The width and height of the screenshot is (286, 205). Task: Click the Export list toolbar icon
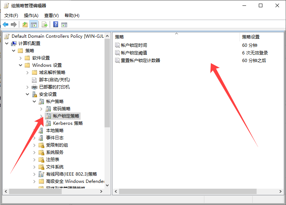pos(45,25)
